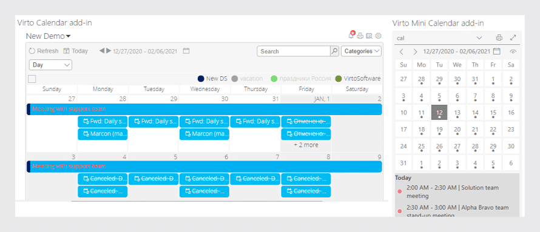Print the Mini Calendar
Screen dimensions: 540x232
(499, 38)
